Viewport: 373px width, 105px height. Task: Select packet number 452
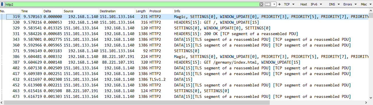tap(16, 85)
